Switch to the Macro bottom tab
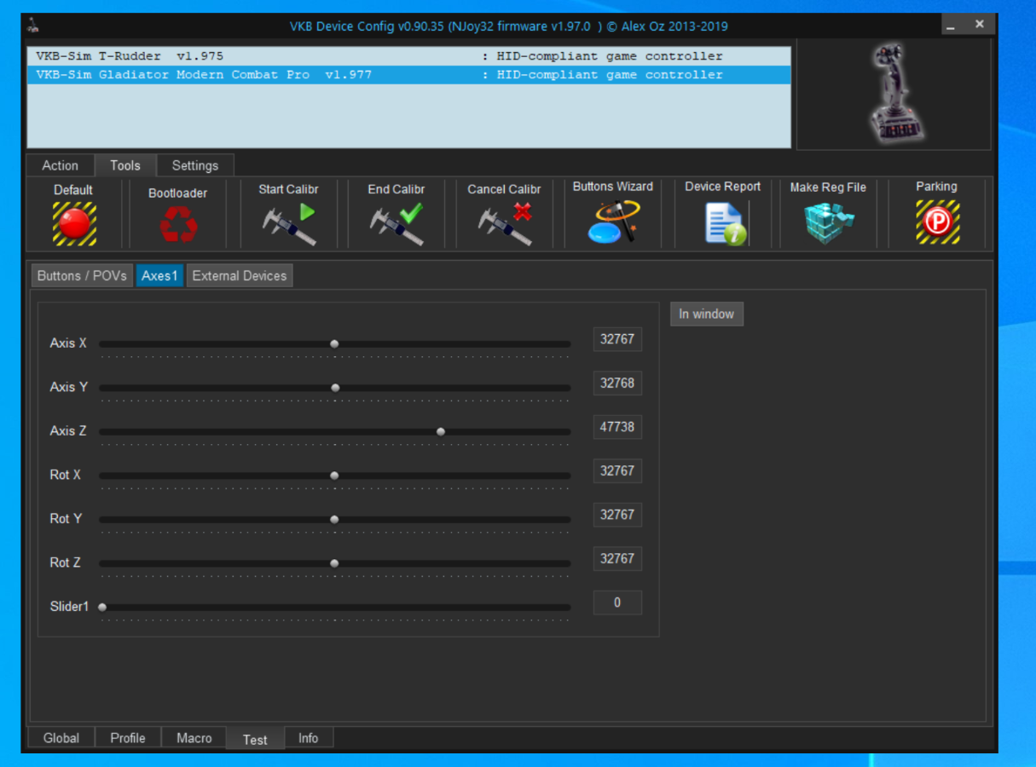The height and width of the screenshot is (767, 1036). coord(194,738)
